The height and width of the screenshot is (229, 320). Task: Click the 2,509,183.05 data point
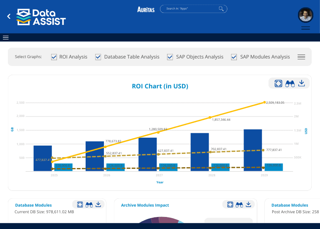(264, 102)
